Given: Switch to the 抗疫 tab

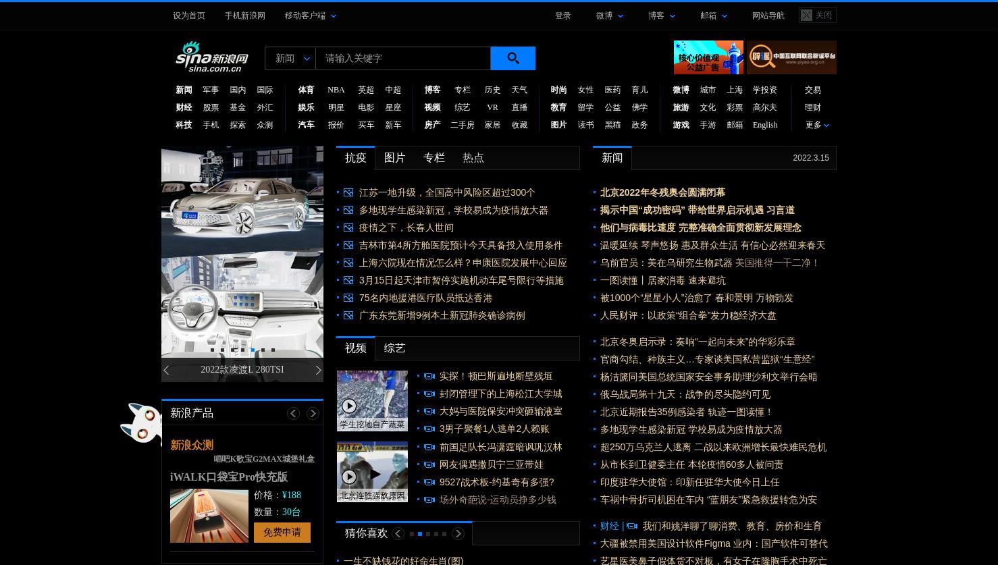Looking at the screenshot, I should point(356,158).
